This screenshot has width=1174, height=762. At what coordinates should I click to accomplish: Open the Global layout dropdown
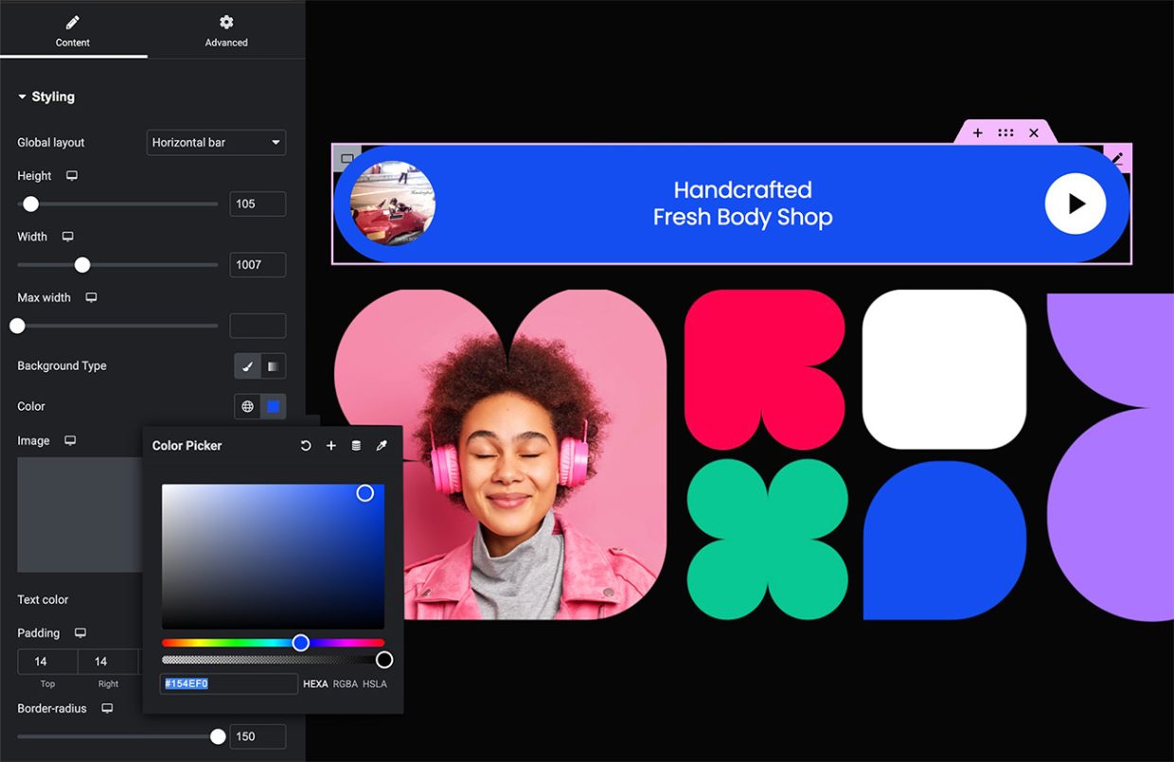coord(217,143)
